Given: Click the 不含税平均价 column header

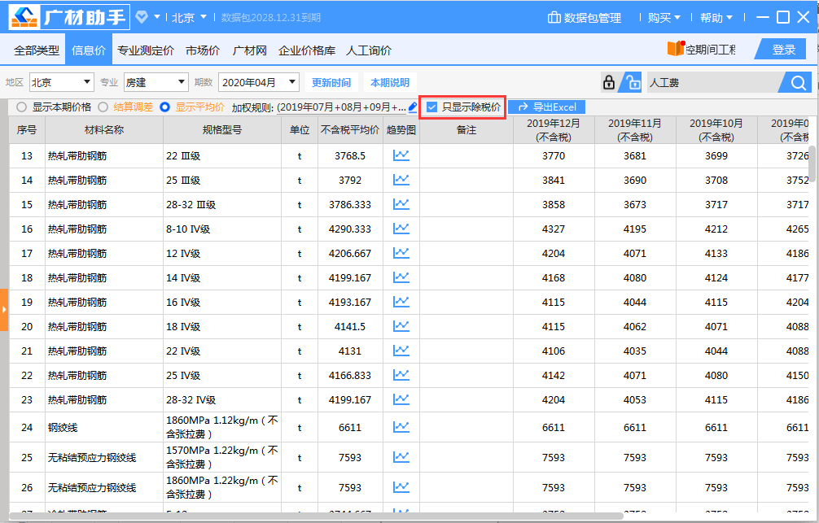Looking at the screenshot, I should click(350, 130).
